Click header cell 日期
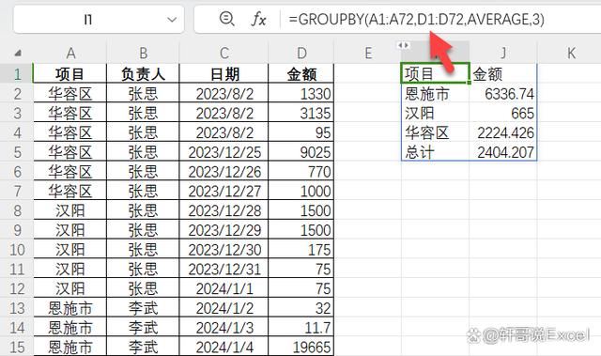The height and width of the screenshot is (356, 601). pos(223,73)
